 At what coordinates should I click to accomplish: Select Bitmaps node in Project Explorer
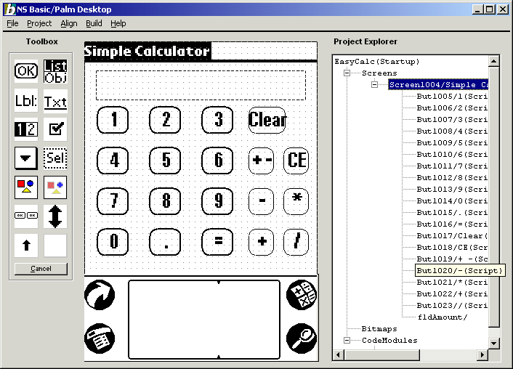tap(379, 329)
